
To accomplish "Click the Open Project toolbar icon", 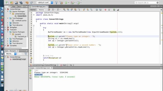I will [16, 3].
